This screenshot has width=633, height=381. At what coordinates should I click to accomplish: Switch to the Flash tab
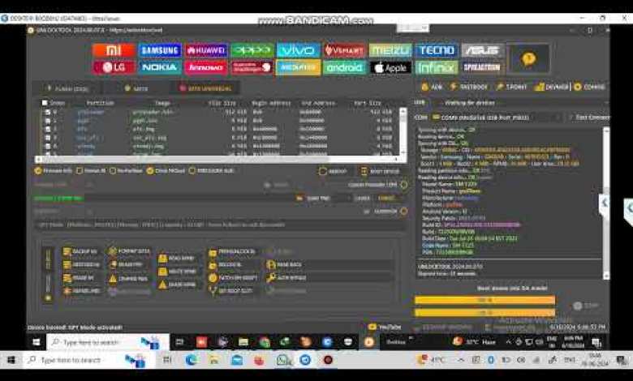(67, 88)
